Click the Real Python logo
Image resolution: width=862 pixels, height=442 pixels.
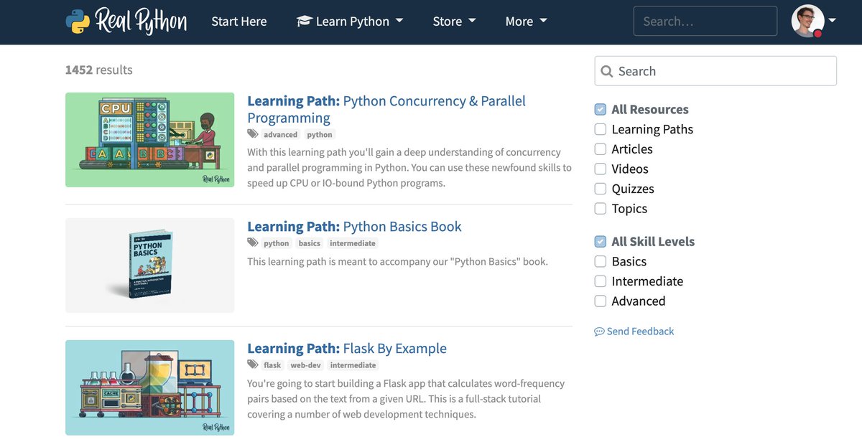126,22
